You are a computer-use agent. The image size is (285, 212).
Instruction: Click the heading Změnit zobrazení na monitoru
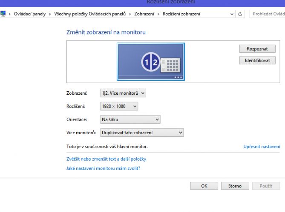(106, 32)
